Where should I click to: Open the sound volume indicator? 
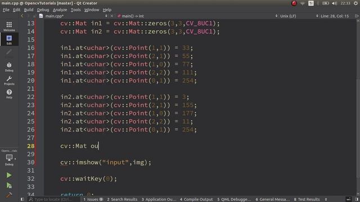click(x=335, y=3)
